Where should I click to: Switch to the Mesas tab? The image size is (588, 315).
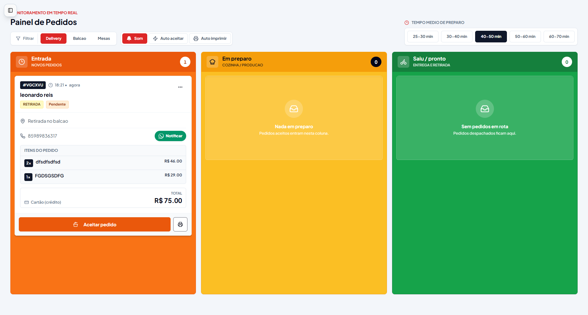click(x=104, y=39)
